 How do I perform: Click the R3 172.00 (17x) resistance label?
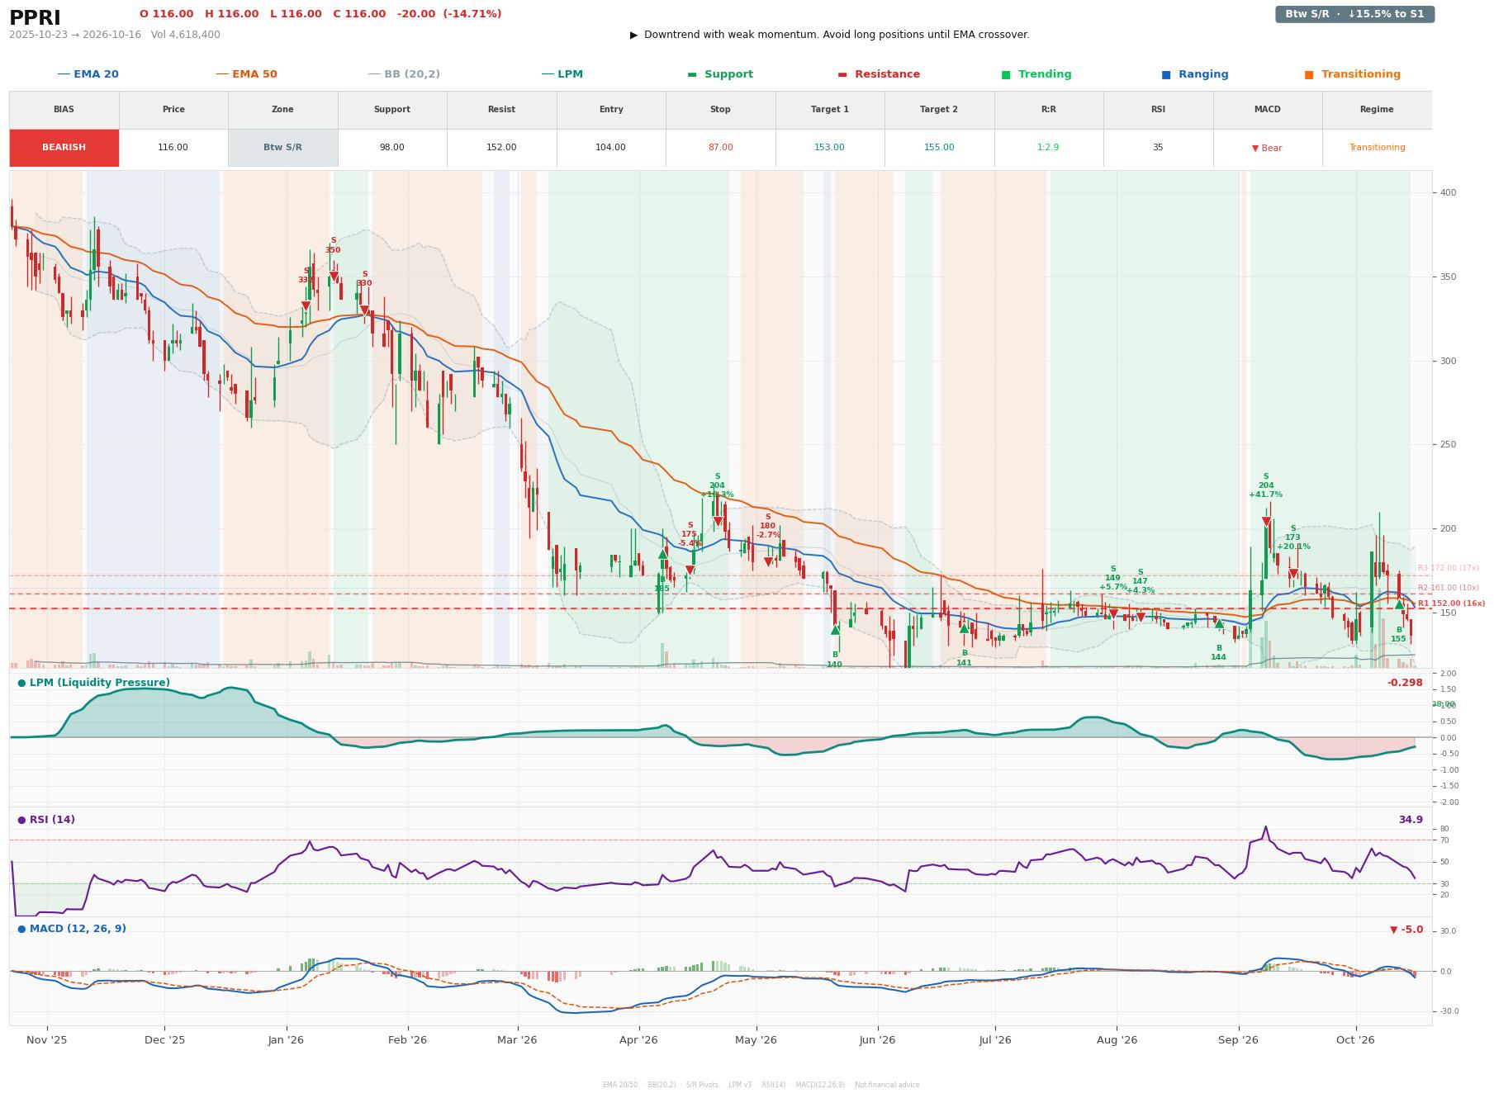click(1449, 568)
